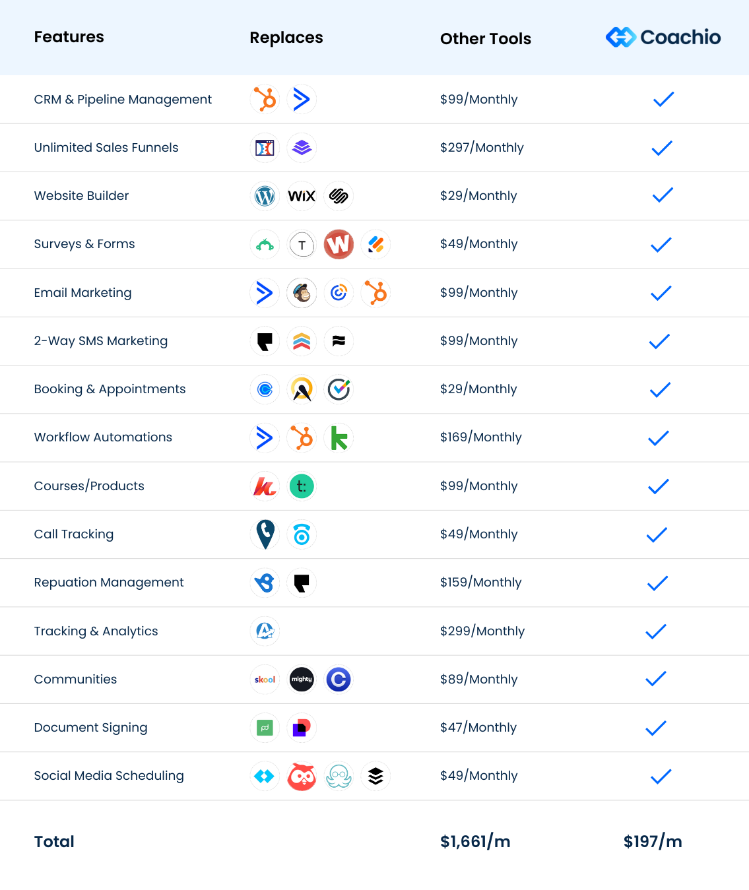
Task: Select the Skool community icon
Action: coord(265,680)
